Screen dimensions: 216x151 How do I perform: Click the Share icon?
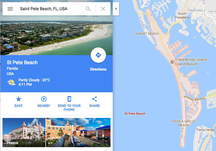pyautogui.click(x=94, y=99)
